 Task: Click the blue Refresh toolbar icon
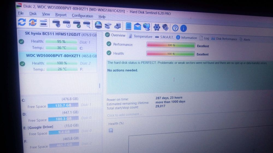[x=22, y=22]
